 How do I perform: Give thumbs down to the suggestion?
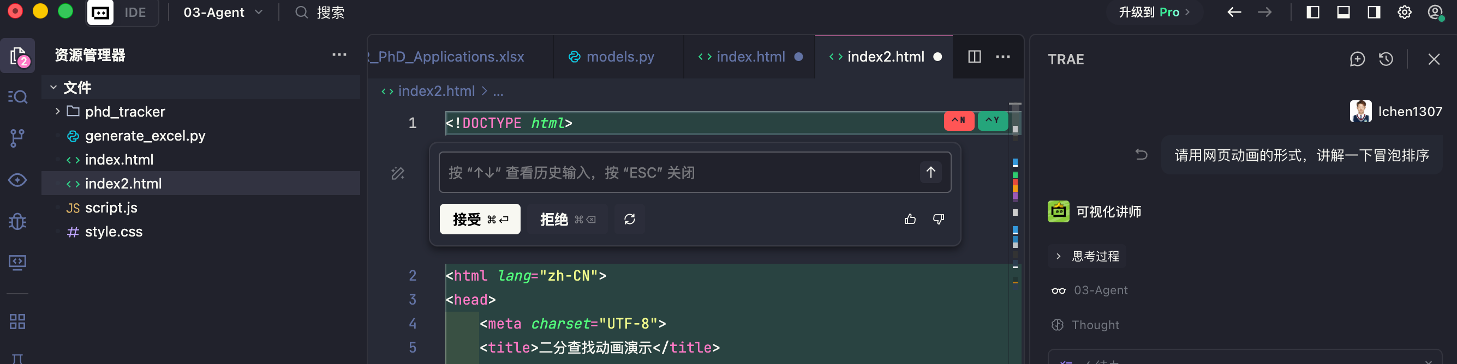(x=939, y=219)
